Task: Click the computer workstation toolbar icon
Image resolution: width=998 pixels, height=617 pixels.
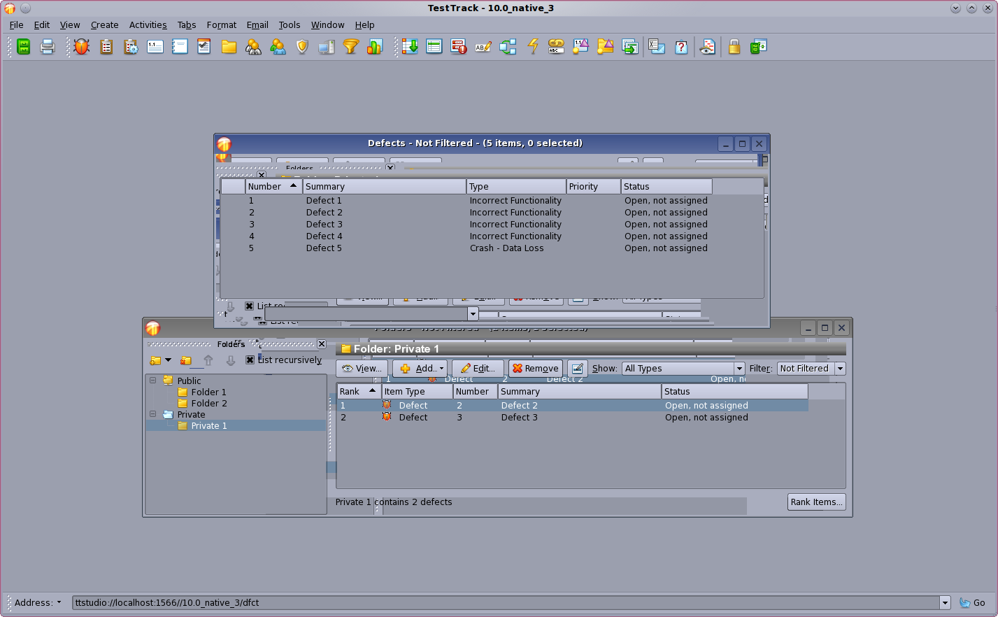Action: [327, 47]
